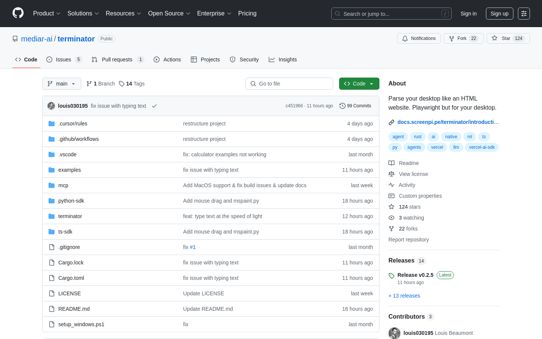This screenshot has width=542, height=339.
Task: Open the #1 issue link for .gitignore
Action: [x=193, y=247]
